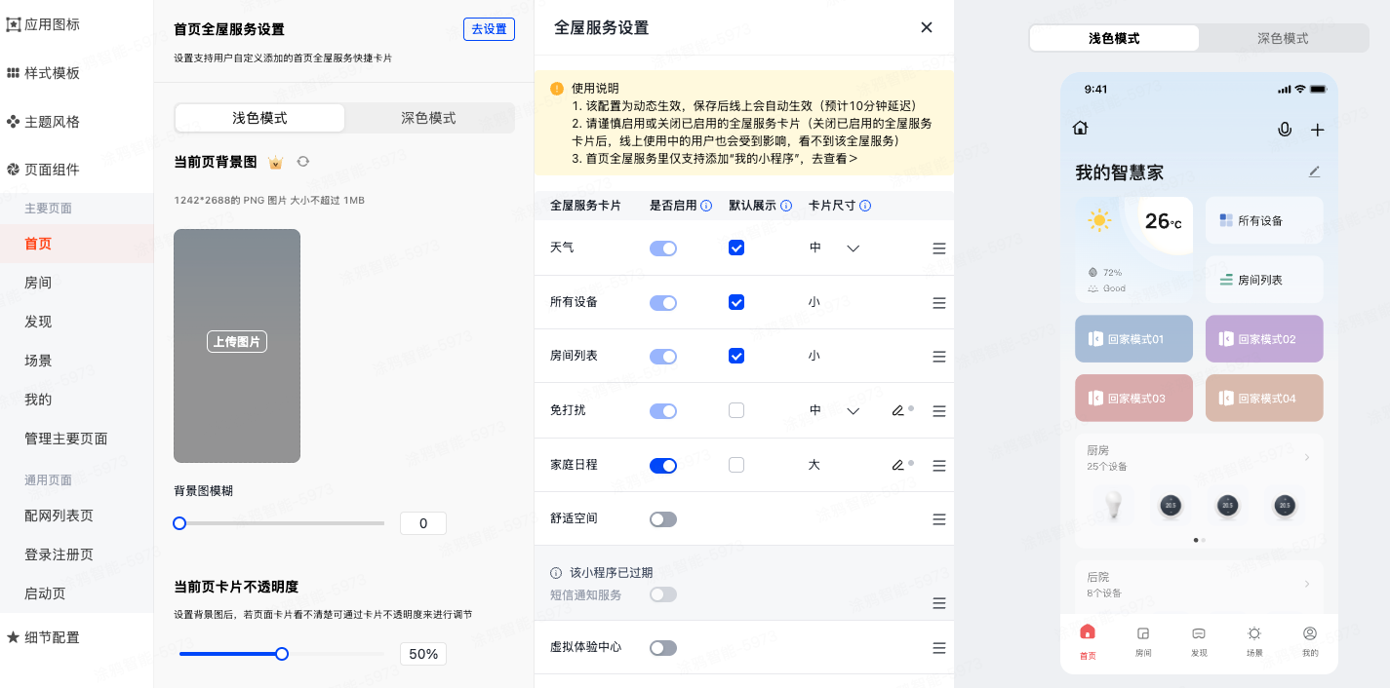Click the 去设置 button
Screen dimensions: 1390x688
(489, 29)
